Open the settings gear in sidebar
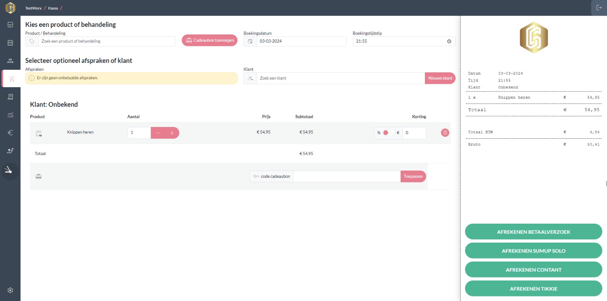Viewport: 607px width, 301px height. (10, 290)
